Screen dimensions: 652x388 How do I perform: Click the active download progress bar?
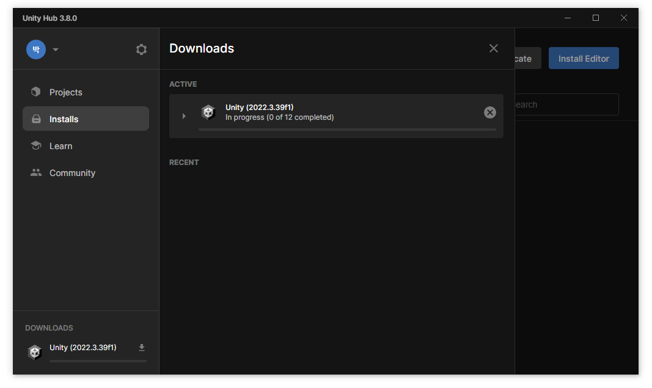347,130
